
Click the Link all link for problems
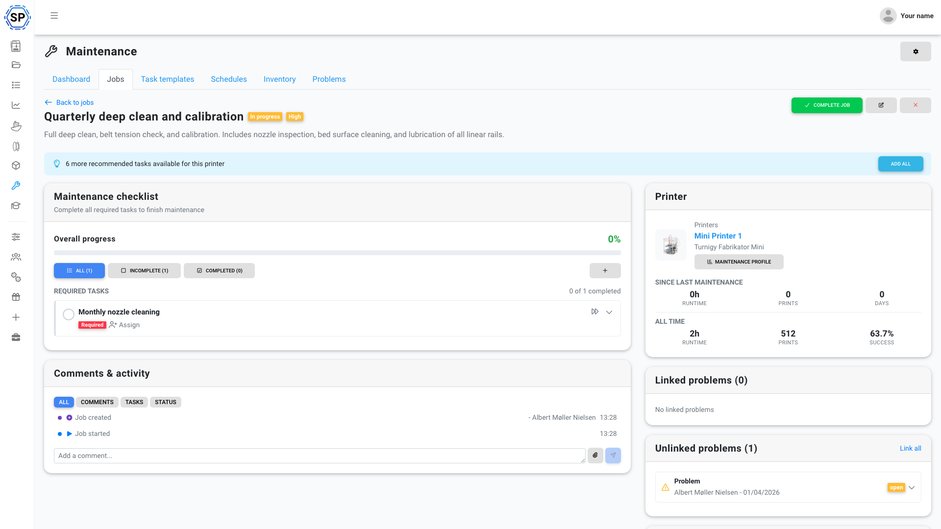click(910, 448)
